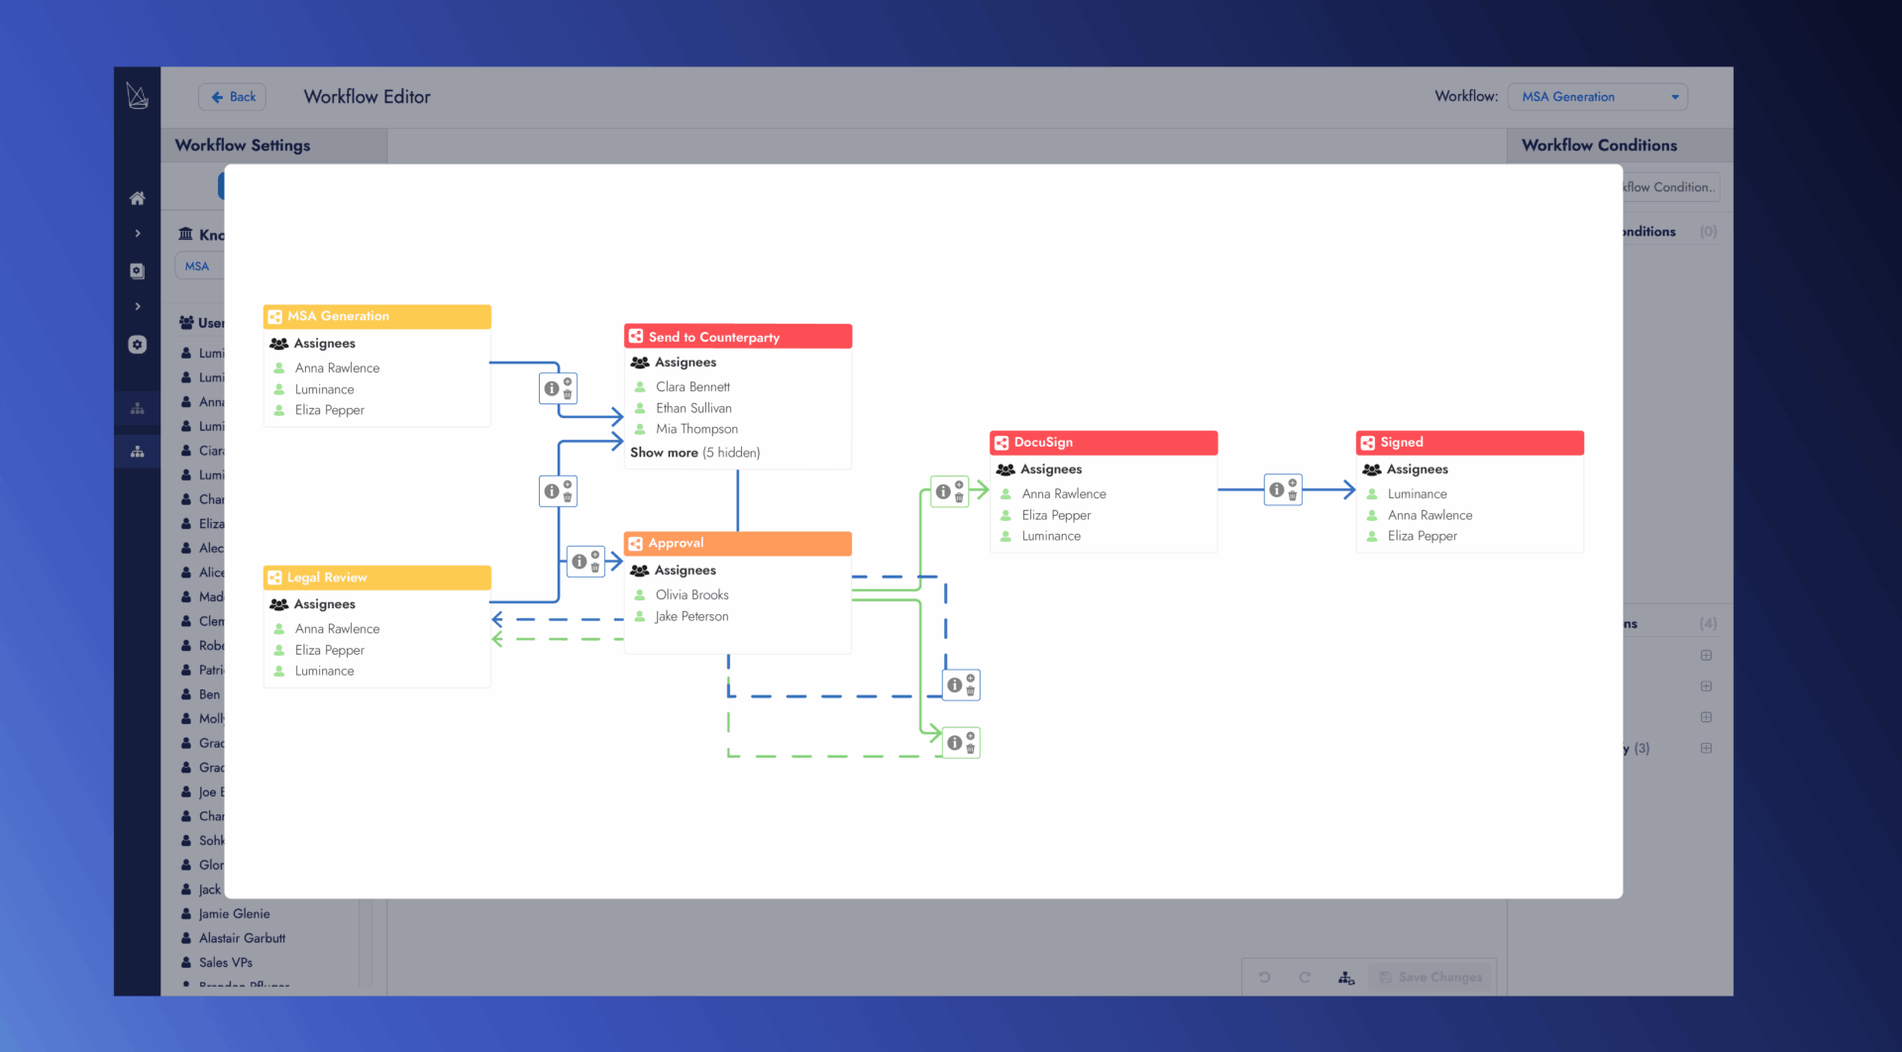Click the Back button

click(233, 97)
